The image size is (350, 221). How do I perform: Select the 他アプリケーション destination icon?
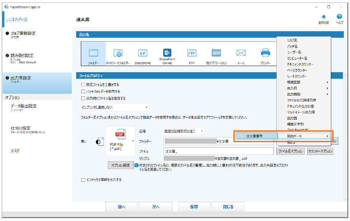[x=216, y=54]
